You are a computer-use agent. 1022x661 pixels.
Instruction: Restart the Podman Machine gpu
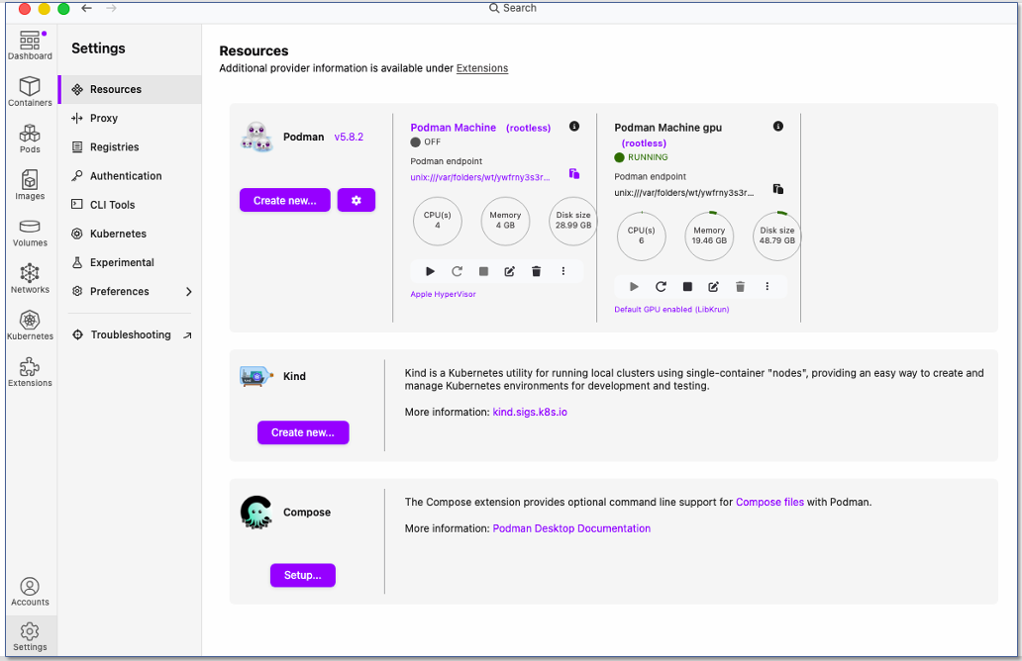coord(661,287)
